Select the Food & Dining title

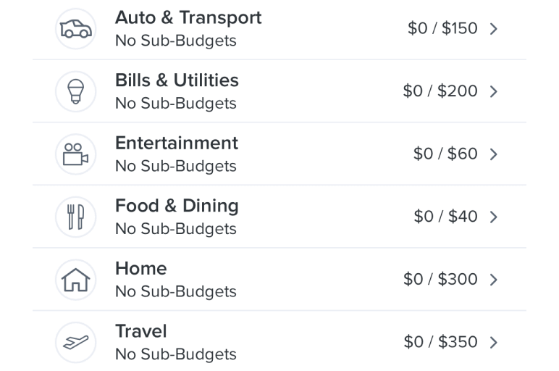coord(177,207)
